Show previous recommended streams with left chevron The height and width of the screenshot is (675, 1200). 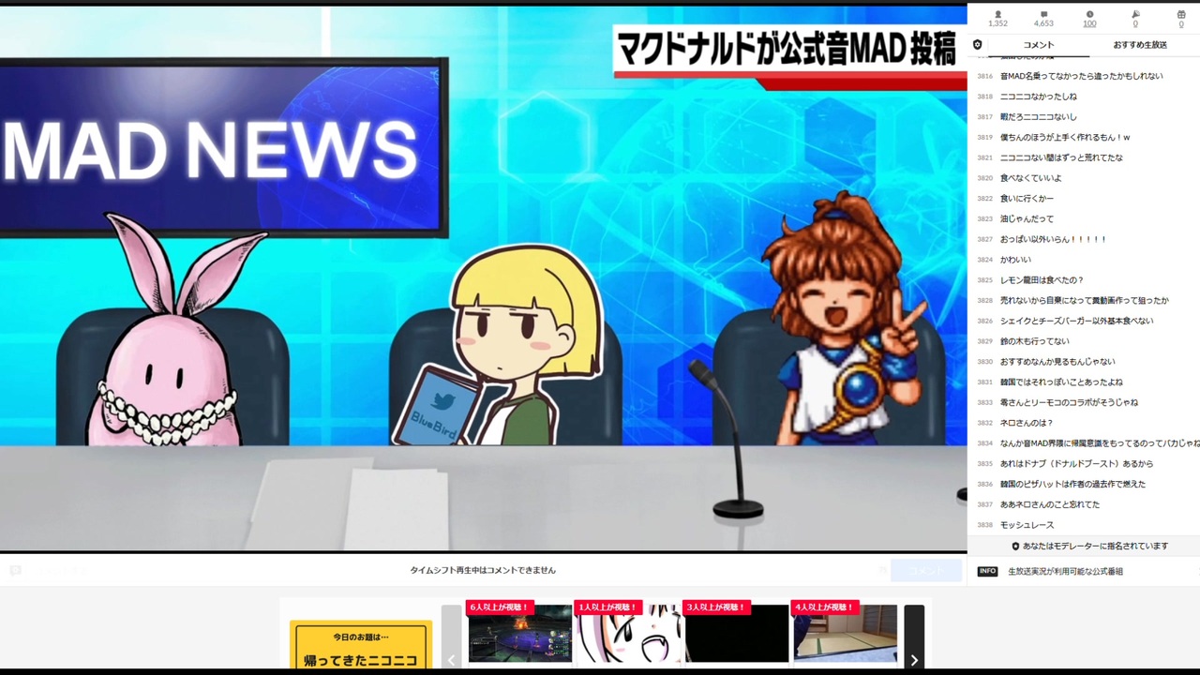451,637
